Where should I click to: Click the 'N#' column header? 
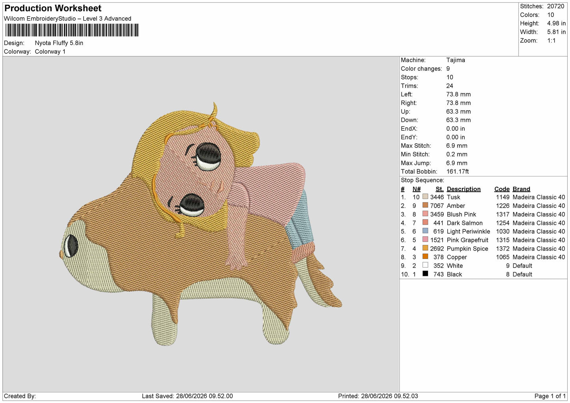coord(417,189)
